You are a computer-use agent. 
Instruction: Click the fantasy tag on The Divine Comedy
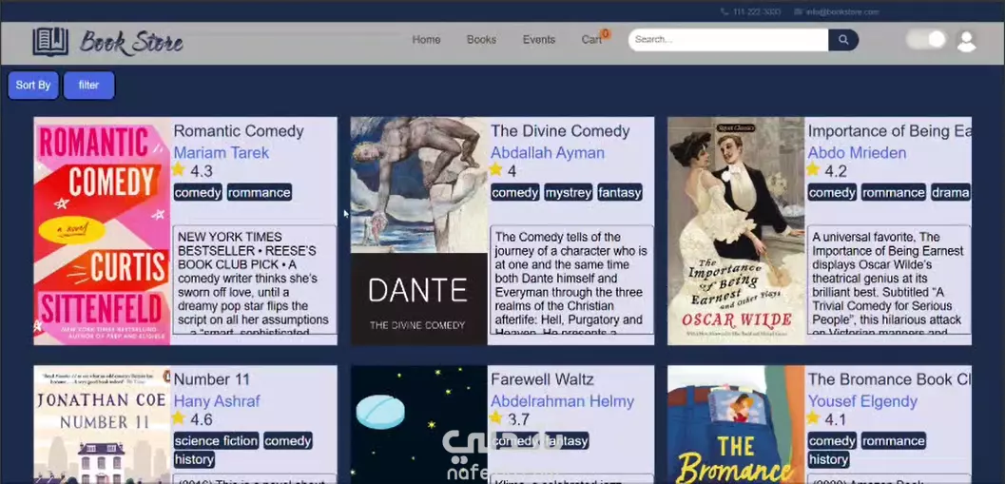[x=620, y=192]
